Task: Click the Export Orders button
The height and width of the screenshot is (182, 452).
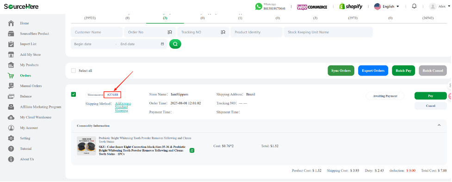Action: (x=373, y=70)
